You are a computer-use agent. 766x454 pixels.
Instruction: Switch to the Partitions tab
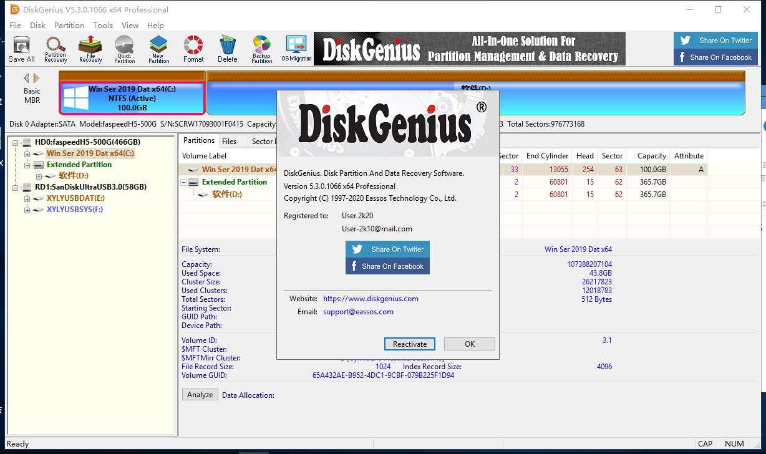[199, 141]
